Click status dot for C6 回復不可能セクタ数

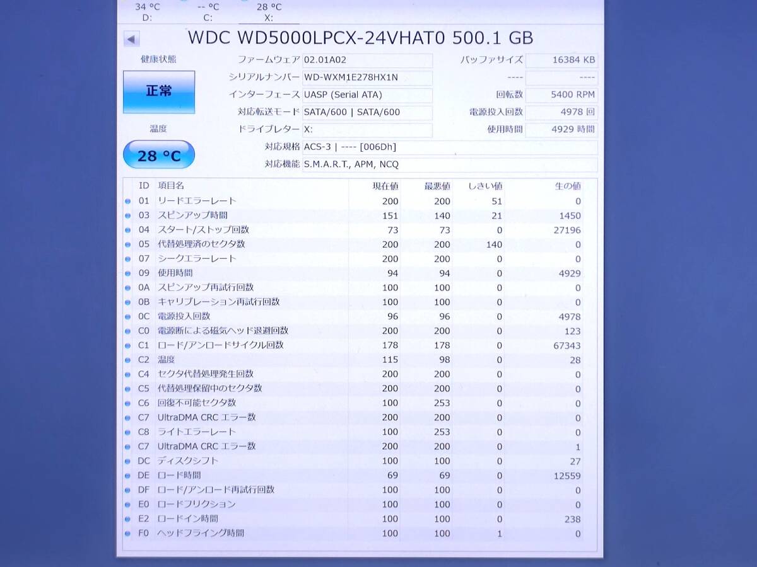127,404
